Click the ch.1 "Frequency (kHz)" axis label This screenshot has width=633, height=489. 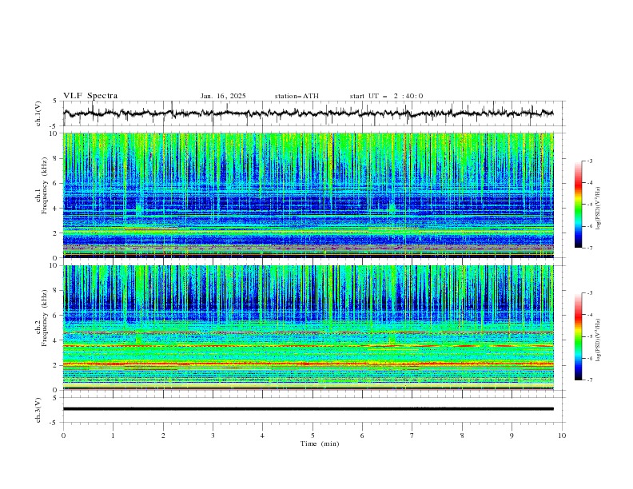click(x=45, y=185)
